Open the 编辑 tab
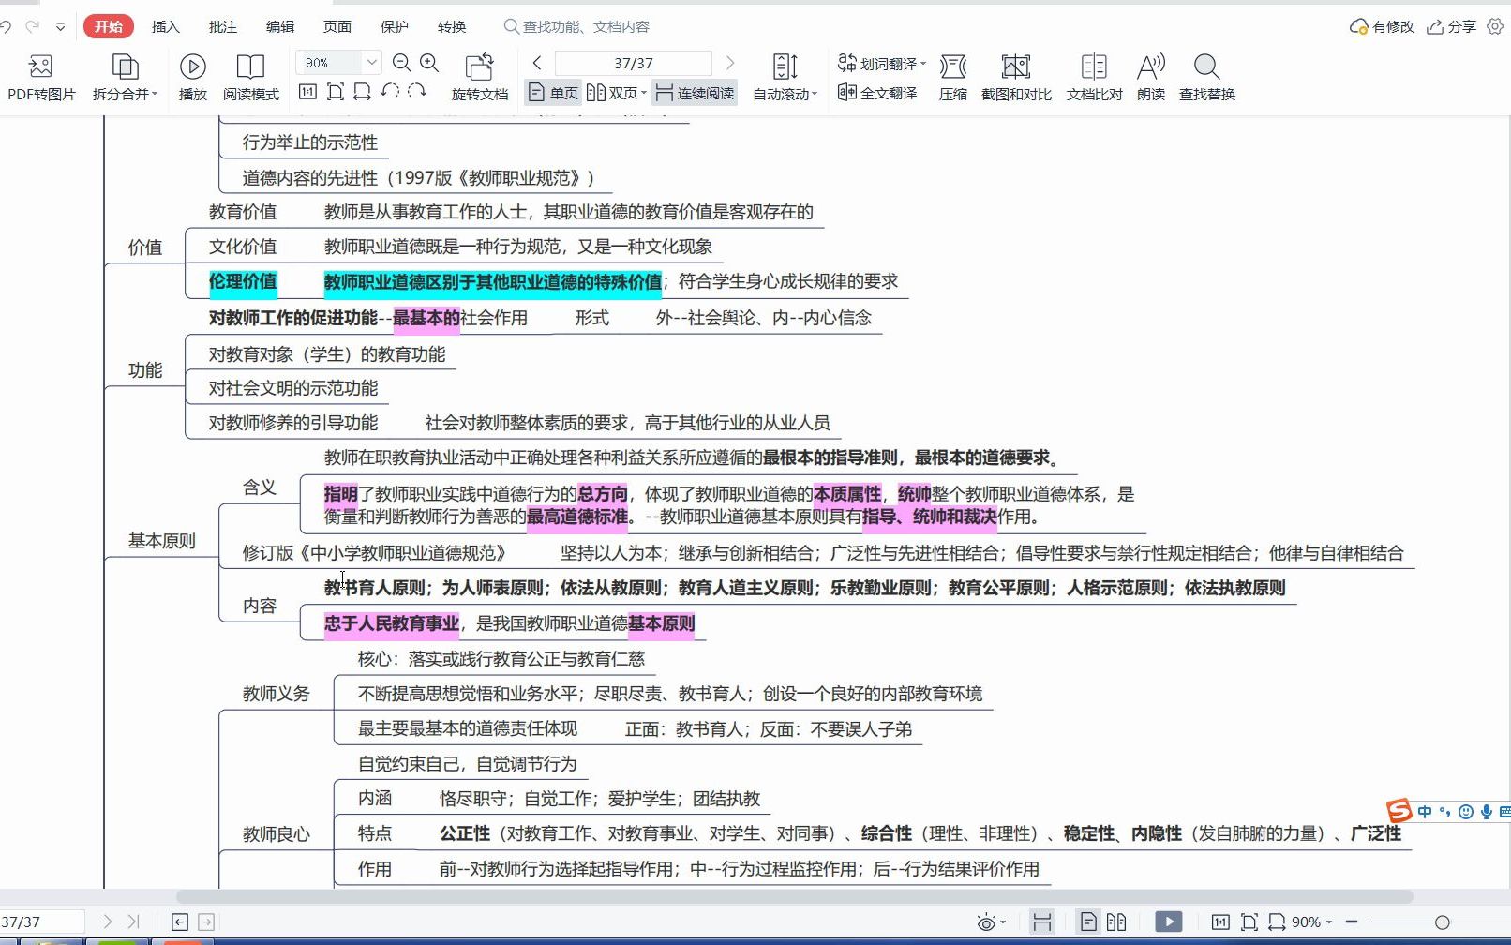The image size is (1511, 945). (x=279, y=26)
